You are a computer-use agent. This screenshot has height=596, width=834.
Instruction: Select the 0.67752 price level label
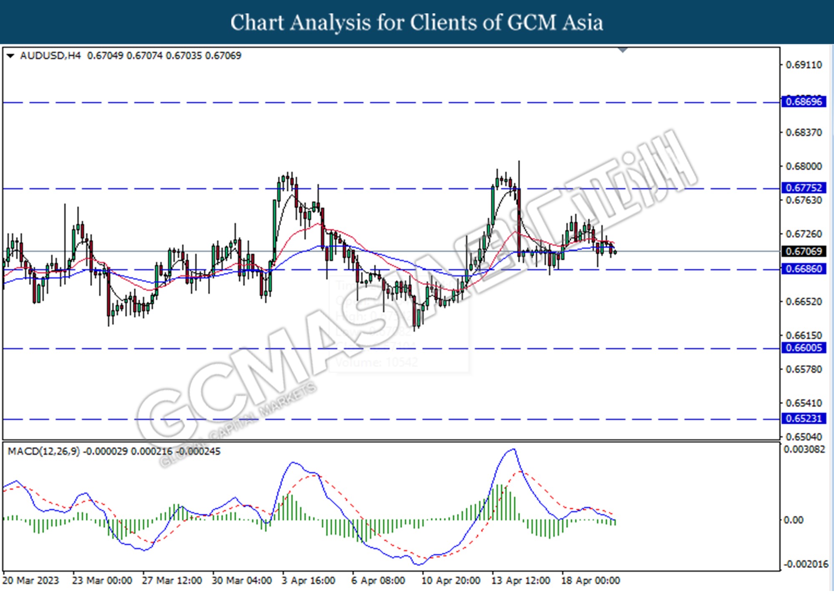[804, 188]
